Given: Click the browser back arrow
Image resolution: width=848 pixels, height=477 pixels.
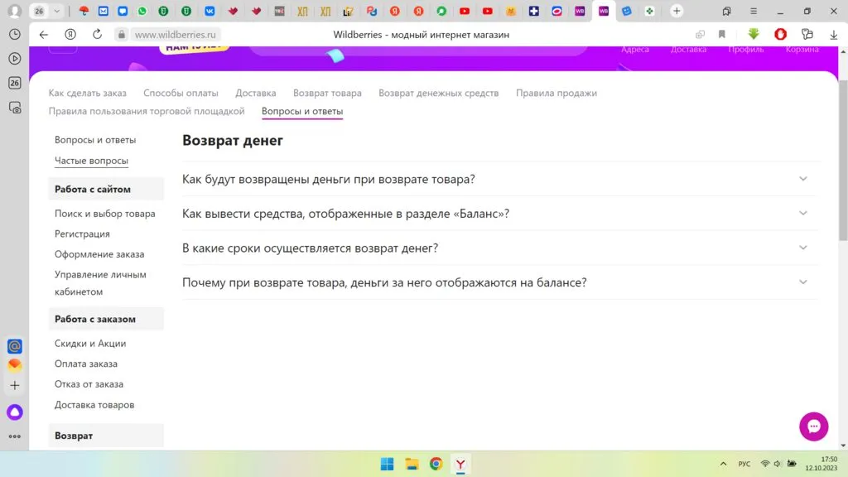Looking at the screenshot, I should (44, 35).
